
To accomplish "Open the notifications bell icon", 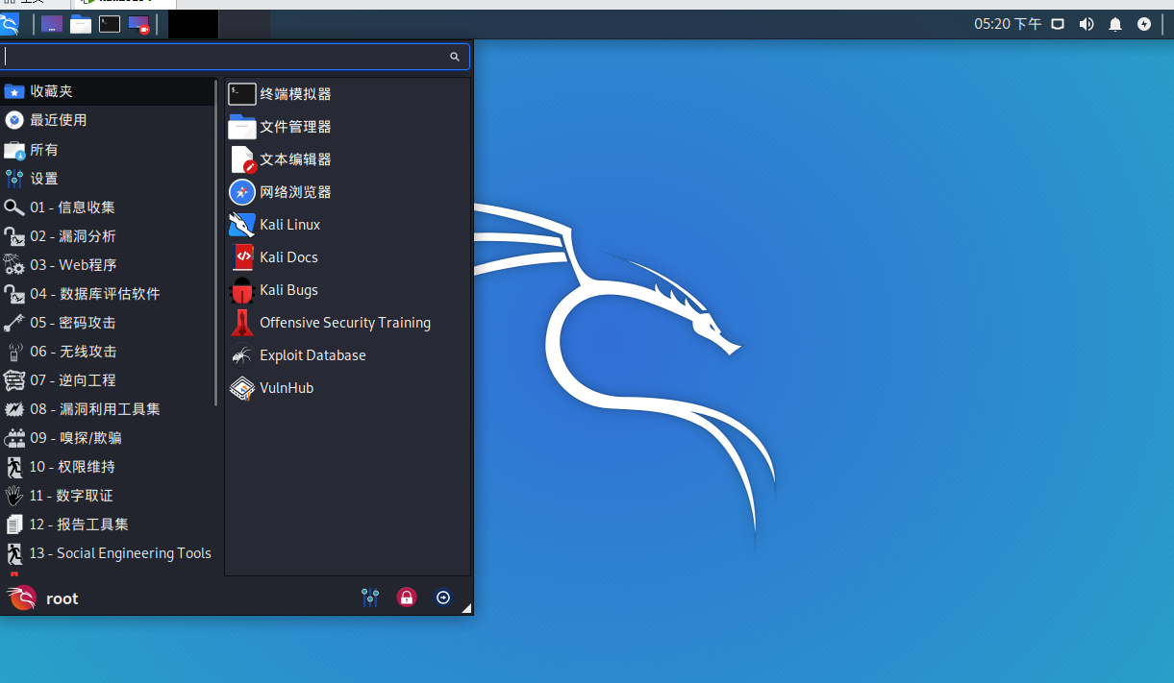I will [1115, 24].
